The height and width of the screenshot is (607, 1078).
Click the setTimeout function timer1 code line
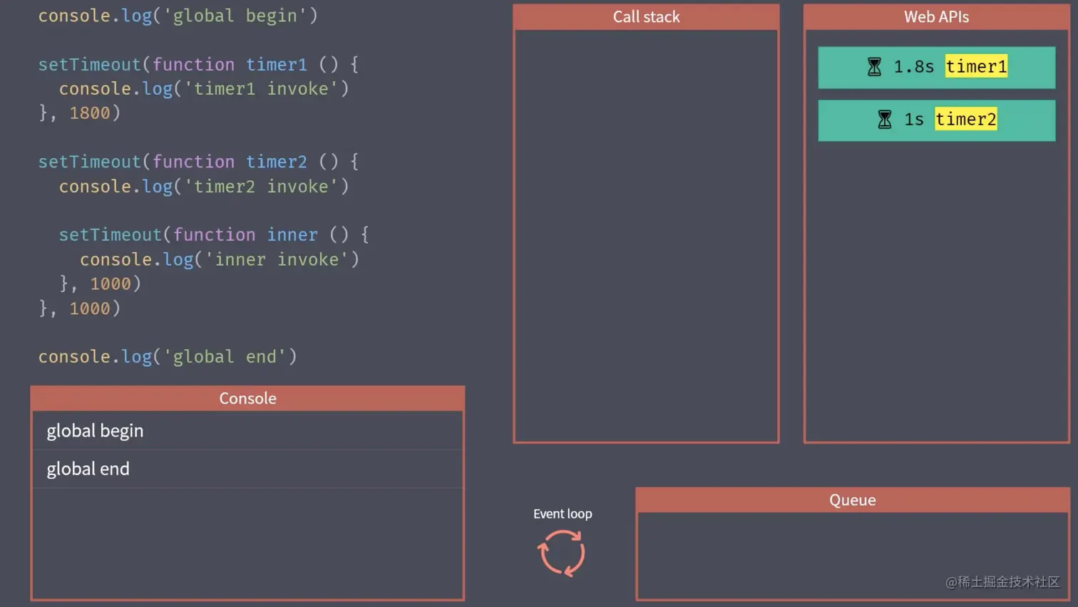[x=198, y=64]
